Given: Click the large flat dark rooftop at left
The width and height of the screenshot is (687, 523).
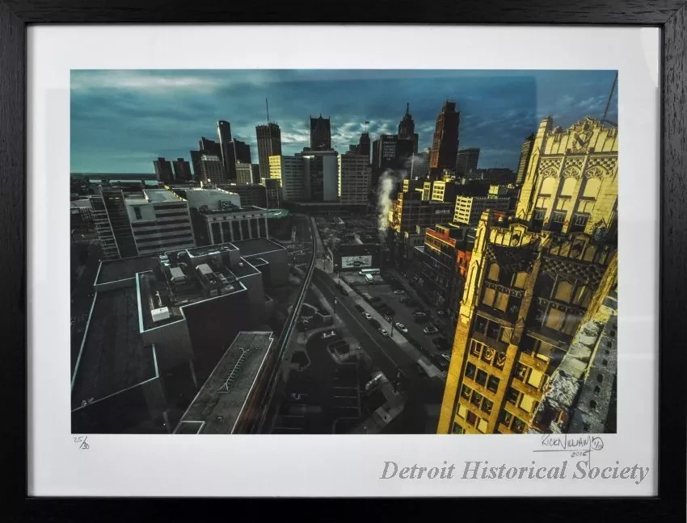Looking at the screenshot, I should point(112,347).
